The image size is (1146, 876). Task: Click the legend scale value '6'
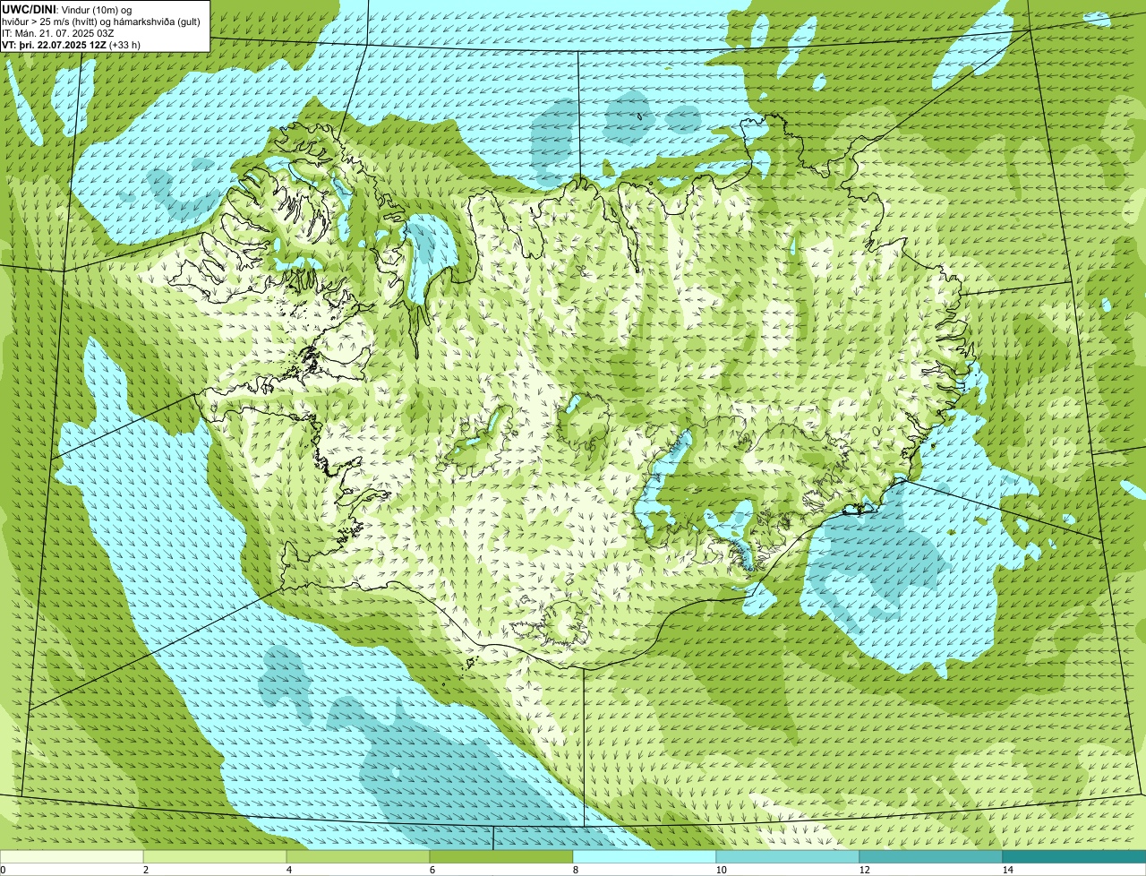click(x=432, y=870)
